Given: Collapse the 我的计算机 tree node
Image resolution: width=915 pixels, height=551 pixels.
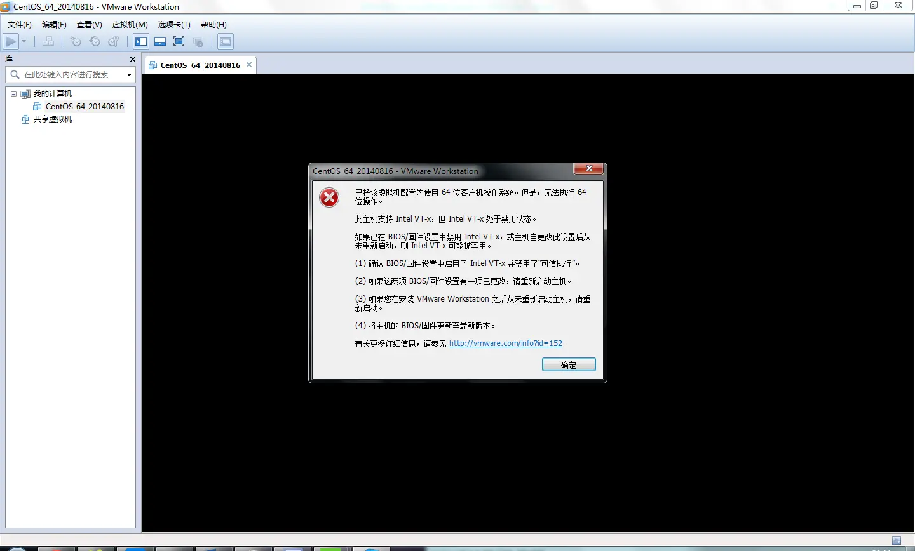Looking at the screenshot, I should [x=13, y=94].
